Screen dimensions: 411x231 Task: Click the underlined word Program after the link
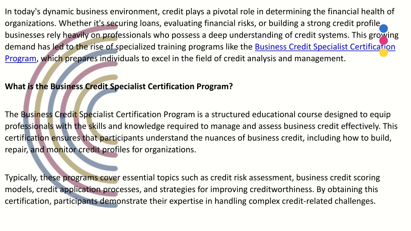20,59
